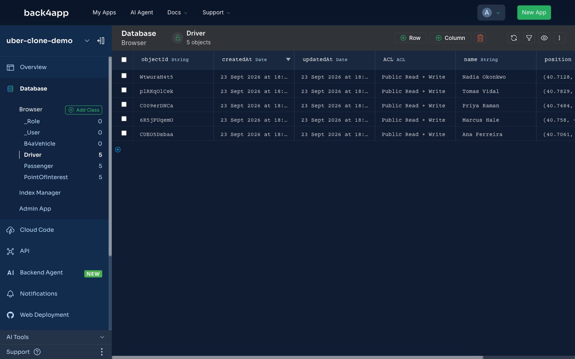Click the blue add-row plus icon below table
Viewport: 575px width, 359px height.
coord(118,150)
